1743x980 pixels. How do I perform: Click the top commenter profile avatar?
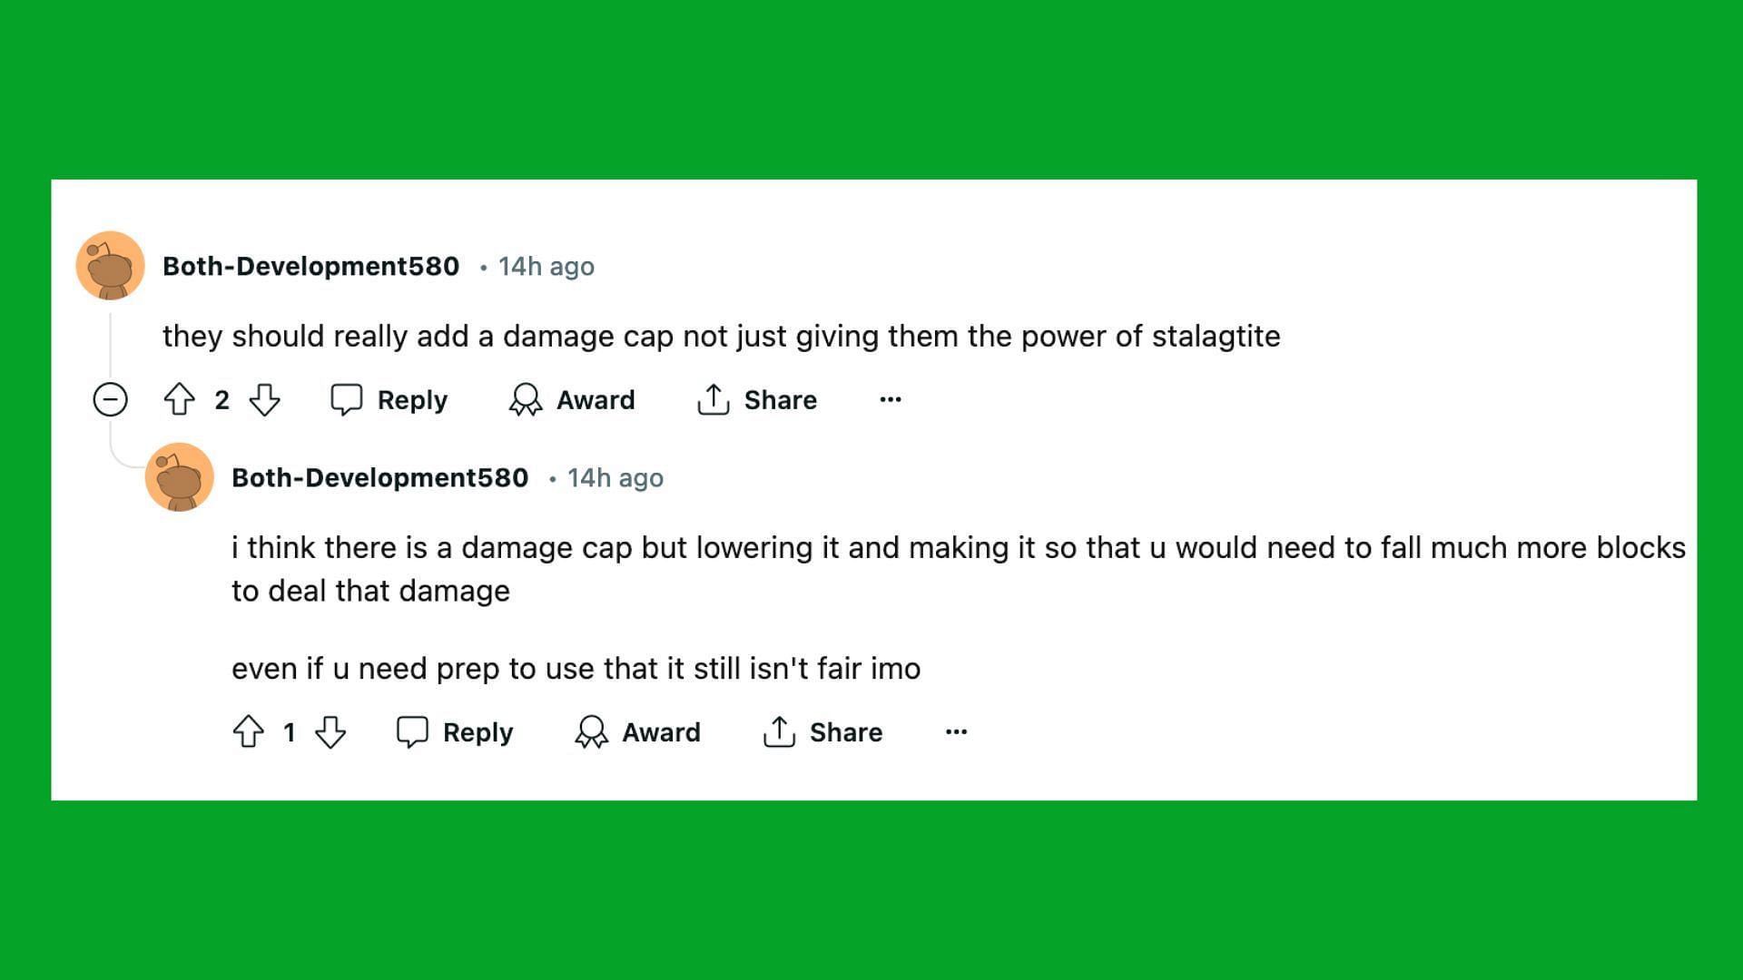point(110,267)
